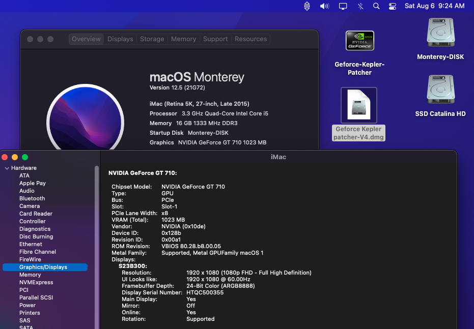This screenshot has width=474, height=329.
Task: Select Power in hardware sidebar
Action: [27, 305]
